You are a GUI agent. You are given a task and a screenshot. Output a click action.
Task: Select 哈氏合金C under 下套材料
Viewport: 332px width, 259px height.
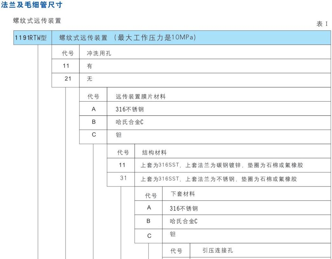(x=184, y=221)
